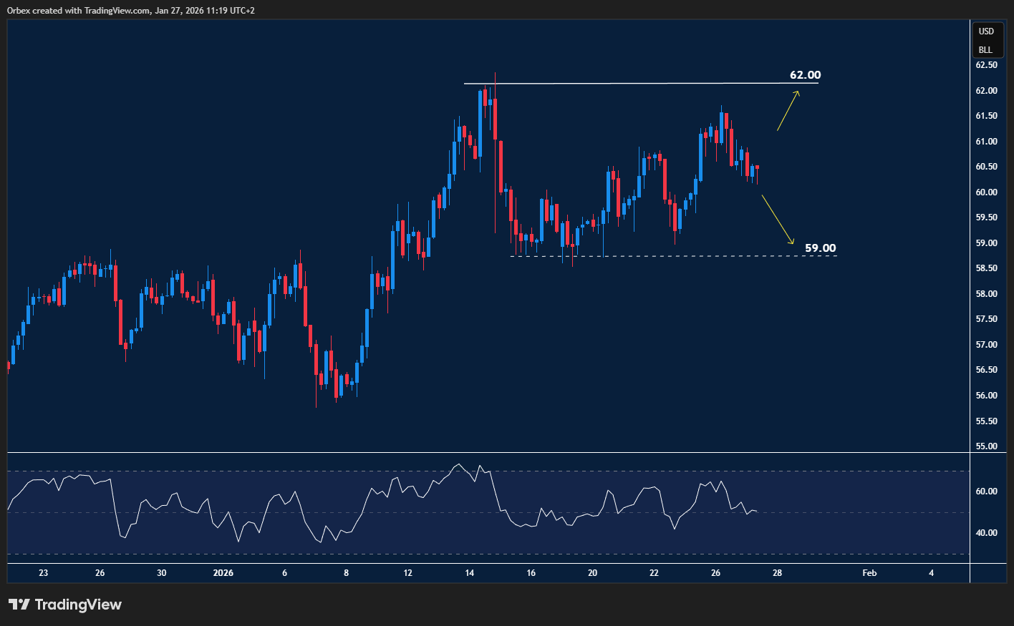Click the 60.00 price on price scale
This screenshot has height=626, width=1014.
(986, 192)
